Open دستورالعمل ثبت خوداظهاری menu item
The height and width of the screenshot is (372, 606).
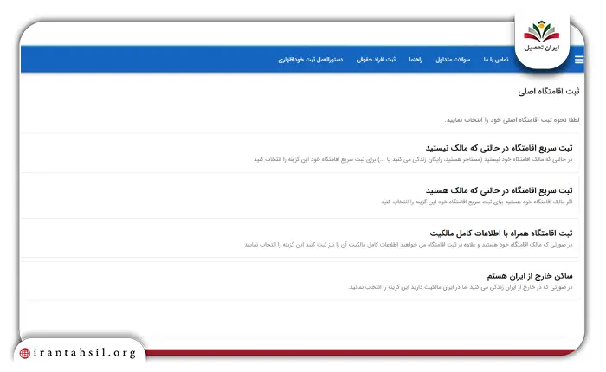(x=310, y=60)
